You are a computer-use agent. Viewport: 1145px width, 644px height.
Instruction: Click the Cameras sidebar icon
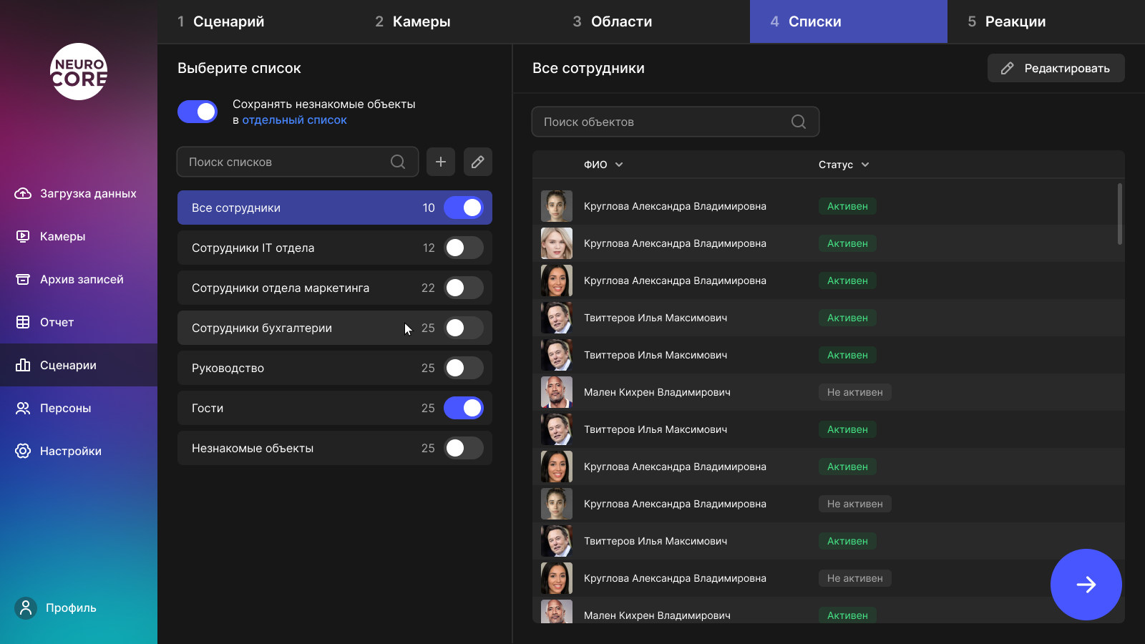point(23,236)
